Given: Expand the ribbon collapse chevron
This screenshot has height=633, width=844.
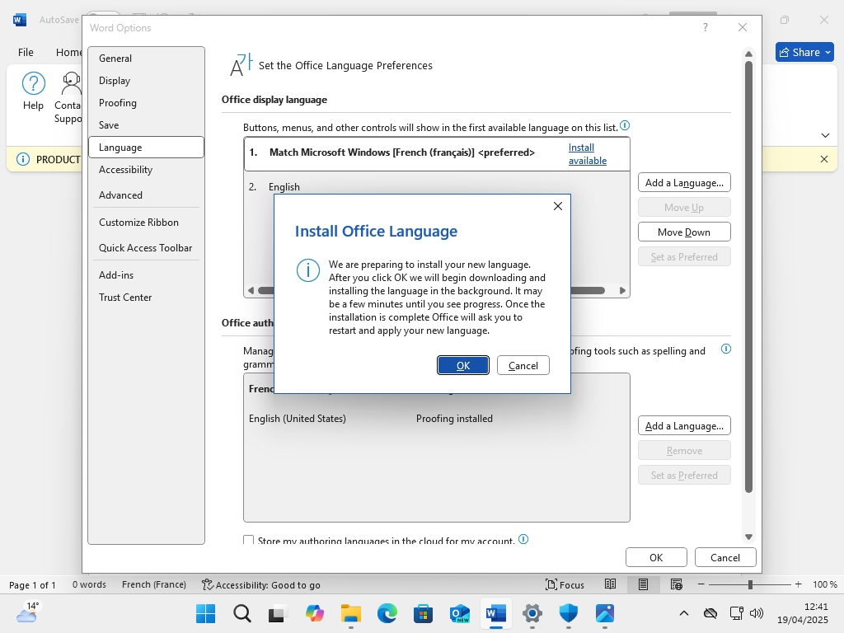Looking at the screenshot, I should 825,135.
